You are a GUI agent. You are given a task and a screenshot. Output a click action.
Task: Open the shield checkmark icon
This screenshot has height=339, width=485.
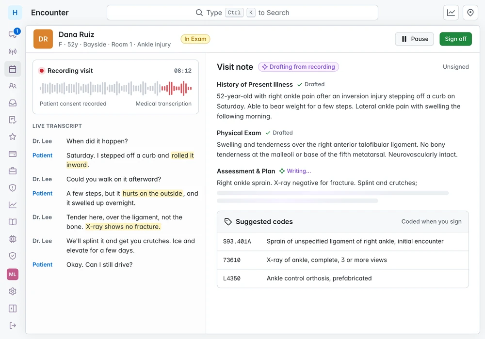coord(13,256)
